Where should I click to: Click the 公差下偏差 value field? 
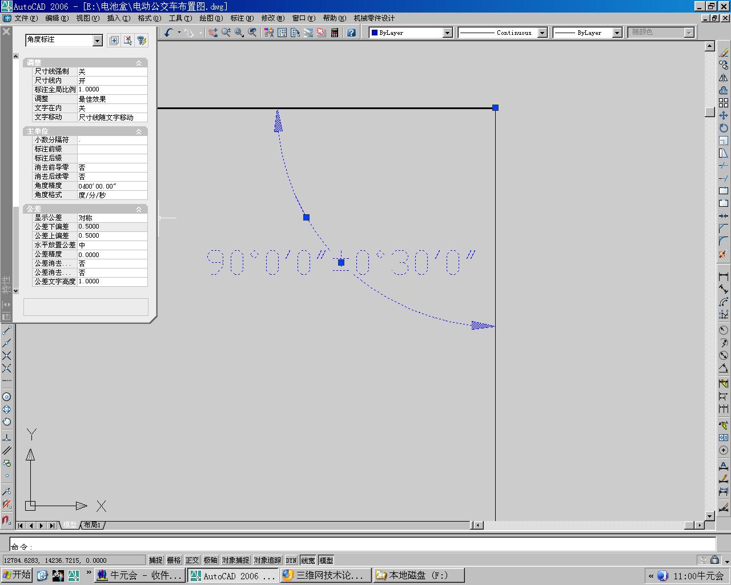click(113, 227)
